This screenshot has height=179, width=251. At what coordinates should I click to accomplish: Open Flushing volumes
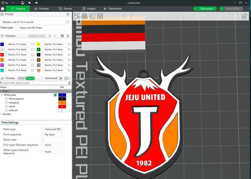[37, 36]
